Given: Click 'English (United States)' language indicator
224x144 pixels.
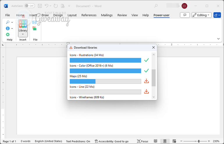Looking at the screenshot, I should 48,141.
